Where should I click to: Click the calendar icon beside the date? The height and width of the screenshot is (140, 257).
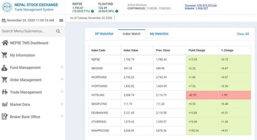[x=4, y=20]
